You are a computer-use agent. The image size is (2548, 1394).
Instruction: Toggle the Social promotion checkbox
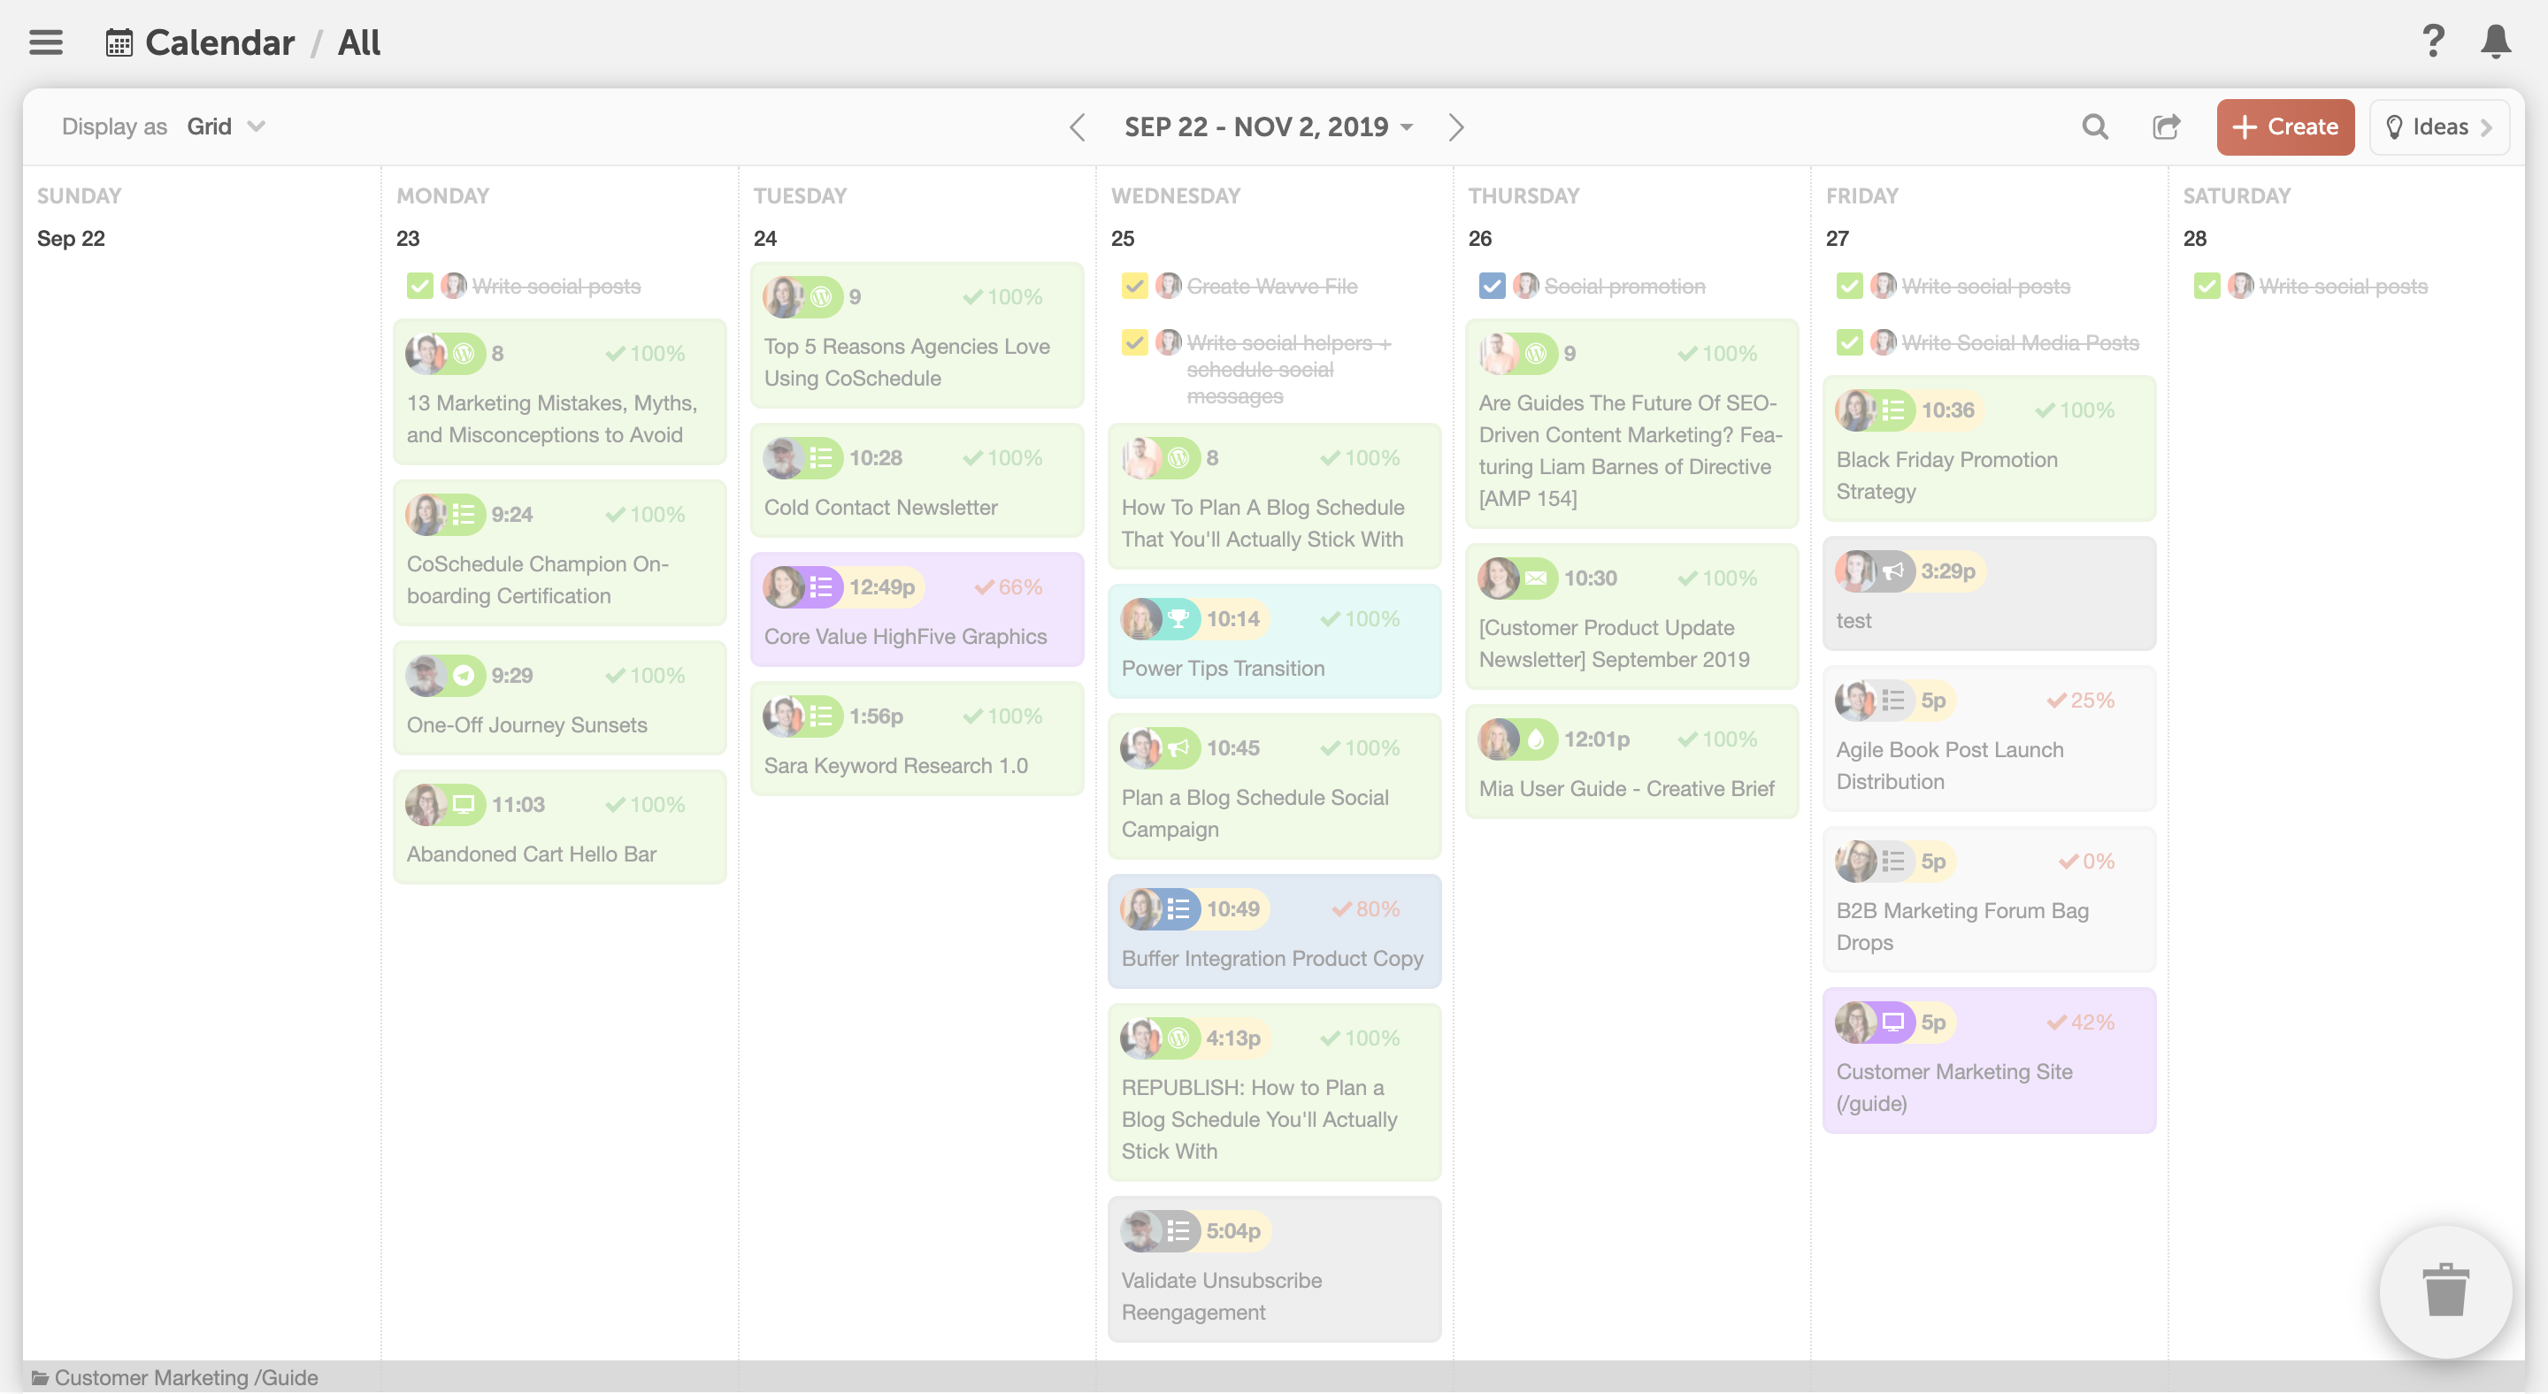point(1492,287)
